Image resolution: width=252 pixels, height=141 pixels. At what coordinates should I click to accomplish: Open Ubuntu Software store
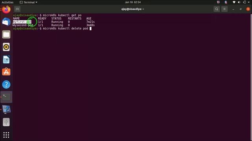pyautogui.click(x=6, y=72)
